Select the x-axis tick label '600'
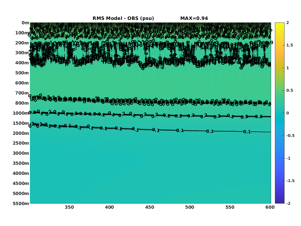The width and height of the screenshot is (301, 226). click(270, 207)
